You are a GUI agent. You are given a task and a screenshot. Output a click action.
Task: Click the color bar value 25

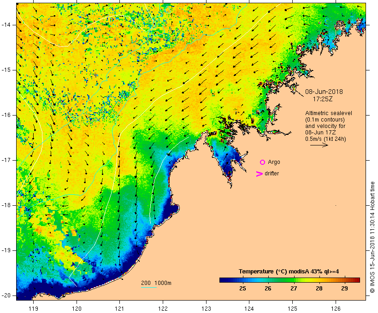tap(242, 289)
